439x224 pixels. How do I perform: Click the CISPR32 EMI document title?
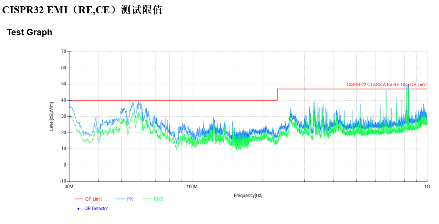82,10
